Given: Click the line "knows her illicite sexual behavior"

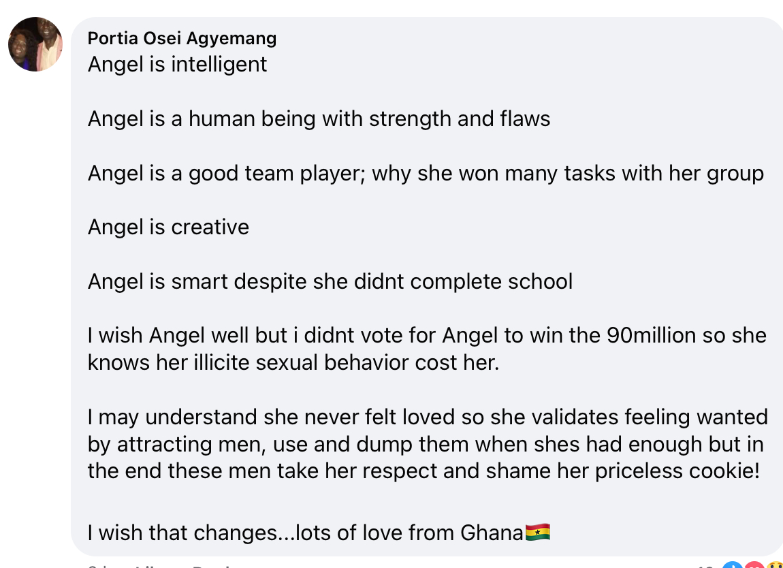Looking at the screenshot, I should point(293,362).
